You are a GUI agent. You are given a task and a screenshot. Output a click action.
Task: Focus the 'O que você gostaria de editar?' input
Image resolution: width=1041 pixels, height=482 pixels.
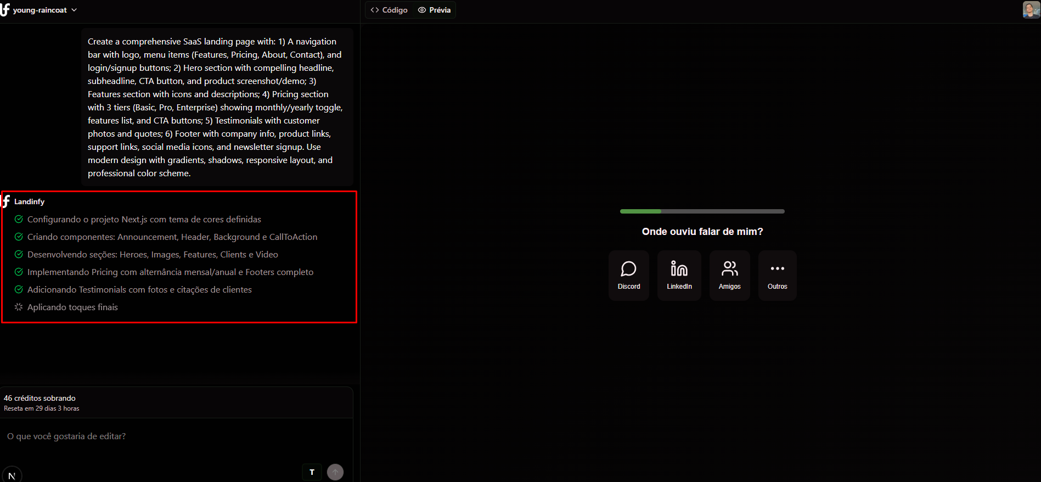click(176, 436)
